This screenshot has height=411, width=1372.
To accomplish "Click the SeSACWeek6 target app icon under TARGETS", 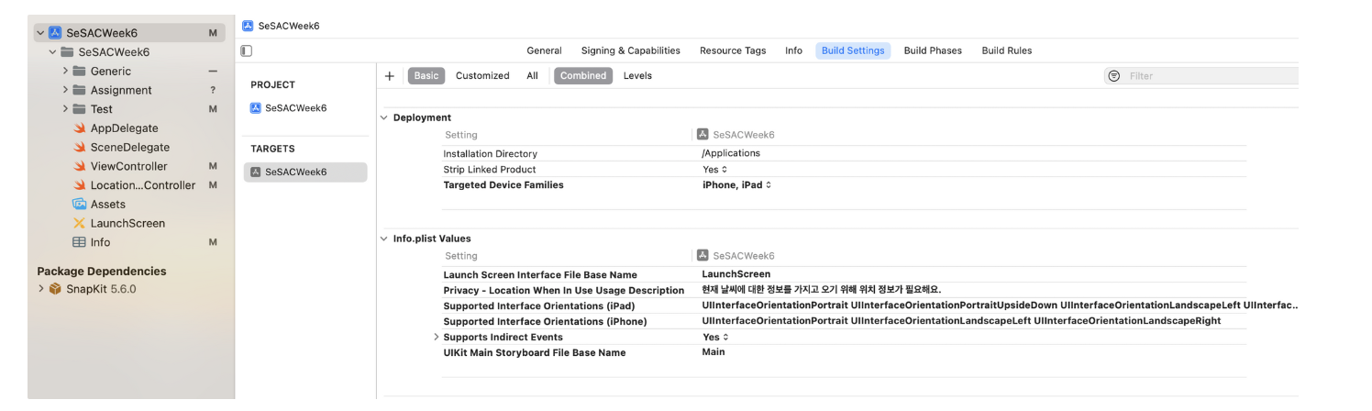I will point(256,172).
